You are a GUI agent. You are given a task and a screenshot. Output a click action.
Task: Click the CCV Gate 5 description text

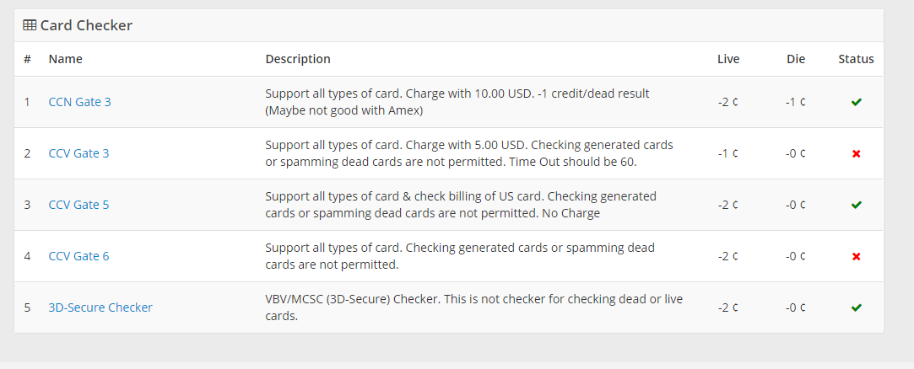pyautogui.click(x=460, y=205)
